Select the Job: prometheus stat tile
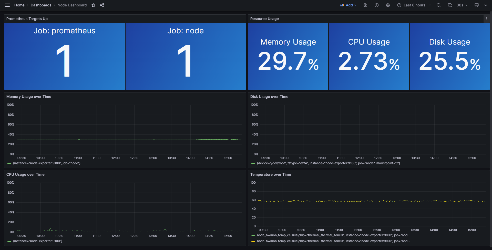The width and height of the screenshot is (492, 250). [x=65, y=56]
